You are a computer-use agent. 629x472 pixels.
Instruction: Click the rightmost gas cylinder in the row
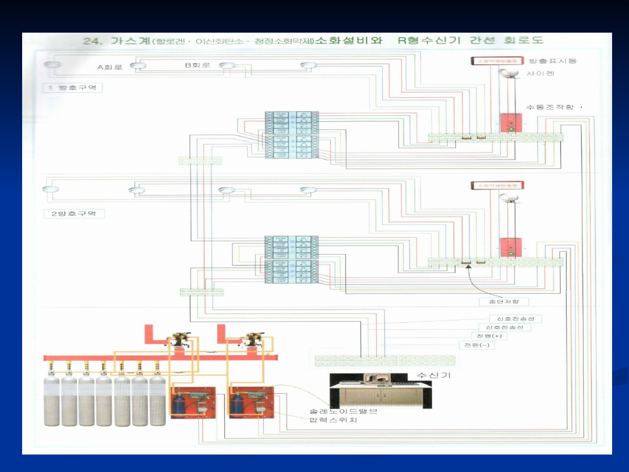[158, 408]
